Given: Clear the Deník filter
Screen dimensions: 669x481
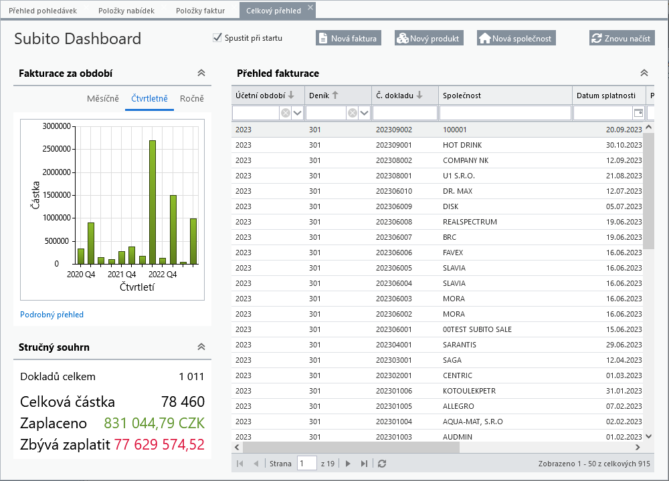Looking at the screenshot, I should [352, 113].
